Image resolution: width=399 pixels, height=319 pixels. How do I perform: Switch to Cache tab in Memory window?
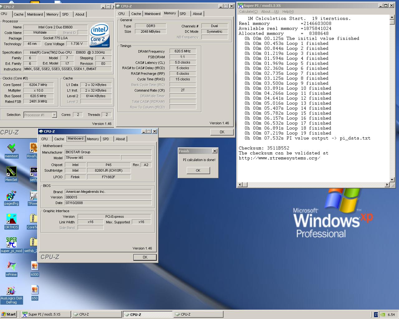[x=136, y=14]
